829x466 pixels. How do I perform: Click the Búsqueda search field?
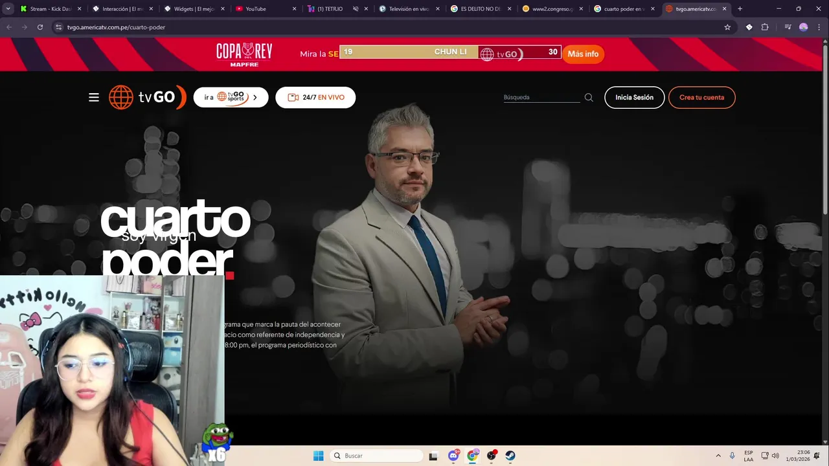tap(541, 97)
